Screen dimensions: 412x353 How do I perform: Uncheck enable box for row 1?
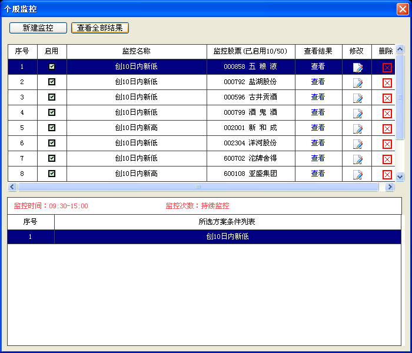coord(52,66)
